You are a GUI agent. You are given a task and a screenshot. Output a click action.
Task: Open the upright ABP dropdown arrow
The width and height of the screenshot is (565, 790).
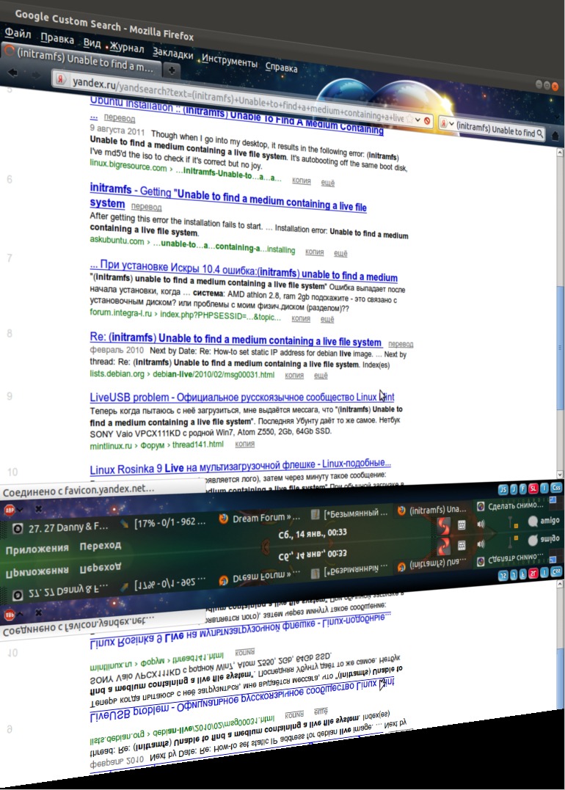(x=20, y=510)
